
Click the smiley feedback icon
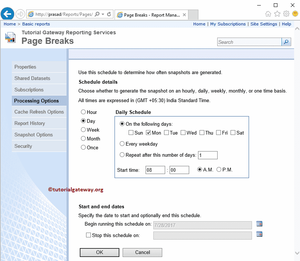click(x=295, y=14)
